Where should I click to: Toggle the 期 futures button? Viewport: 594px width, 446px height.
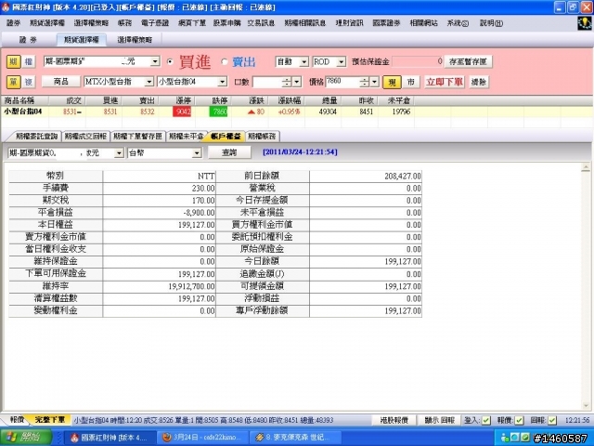tap(14, 61)
